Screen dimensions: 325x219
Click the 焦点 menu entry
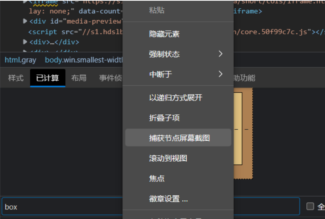click(x=178, y=178)
